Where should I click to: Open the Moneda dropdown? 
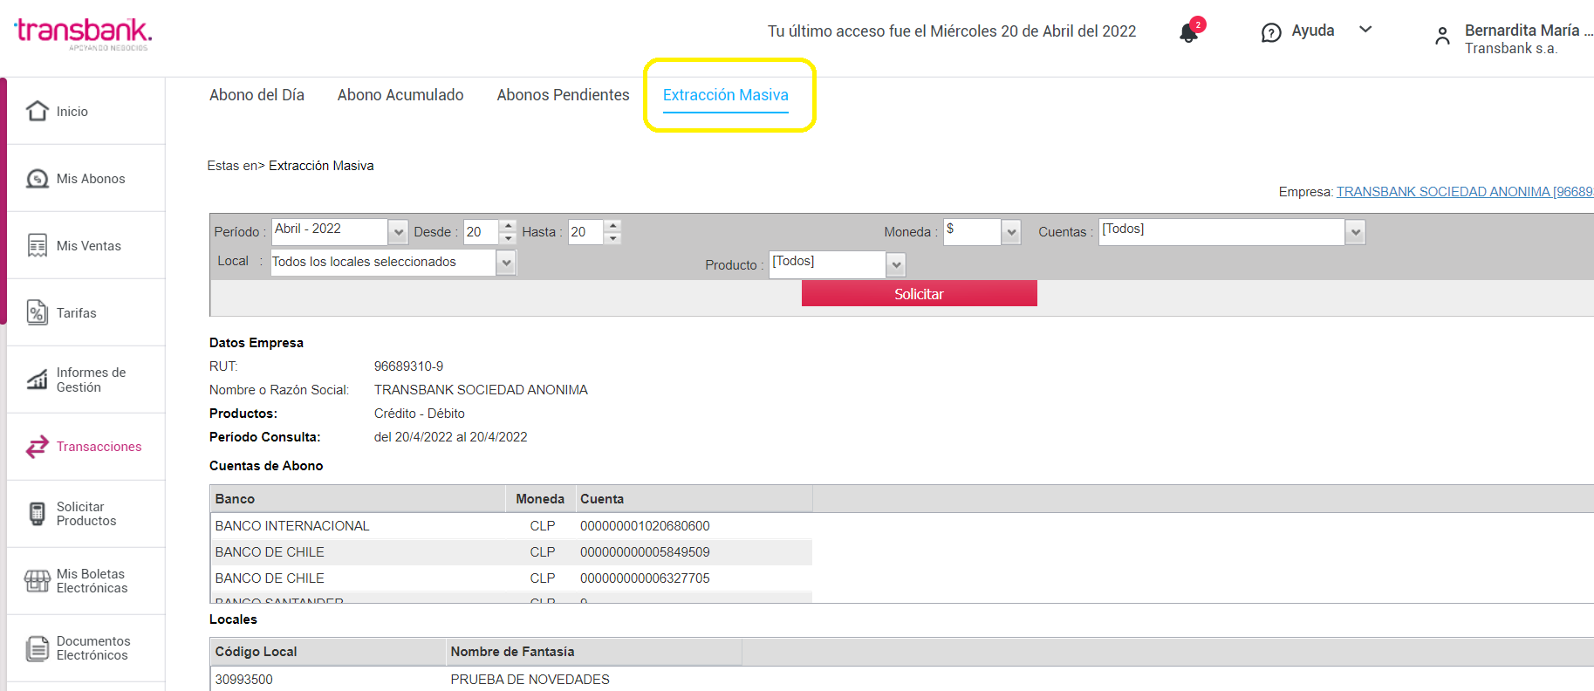coord(1011,232)
